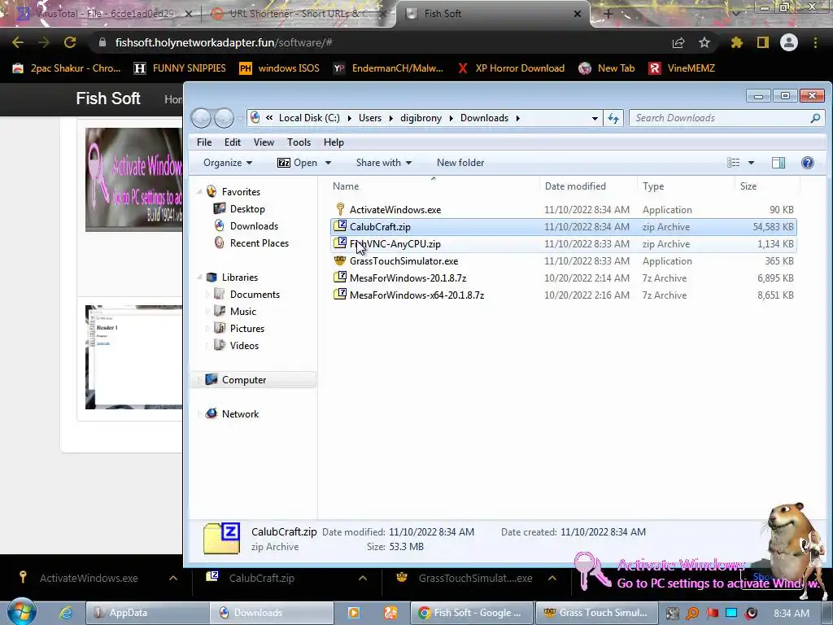
Task: Show the preview pane icon
Action: point(778,163)
